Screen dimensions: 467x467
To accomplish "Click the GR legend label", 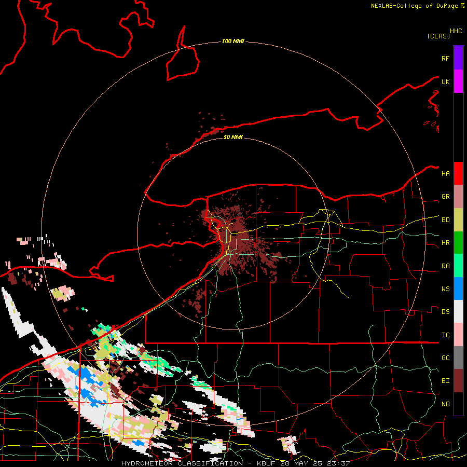I will coord(445,197).
